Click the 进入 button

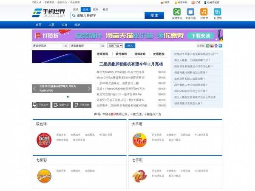[130, 46]
